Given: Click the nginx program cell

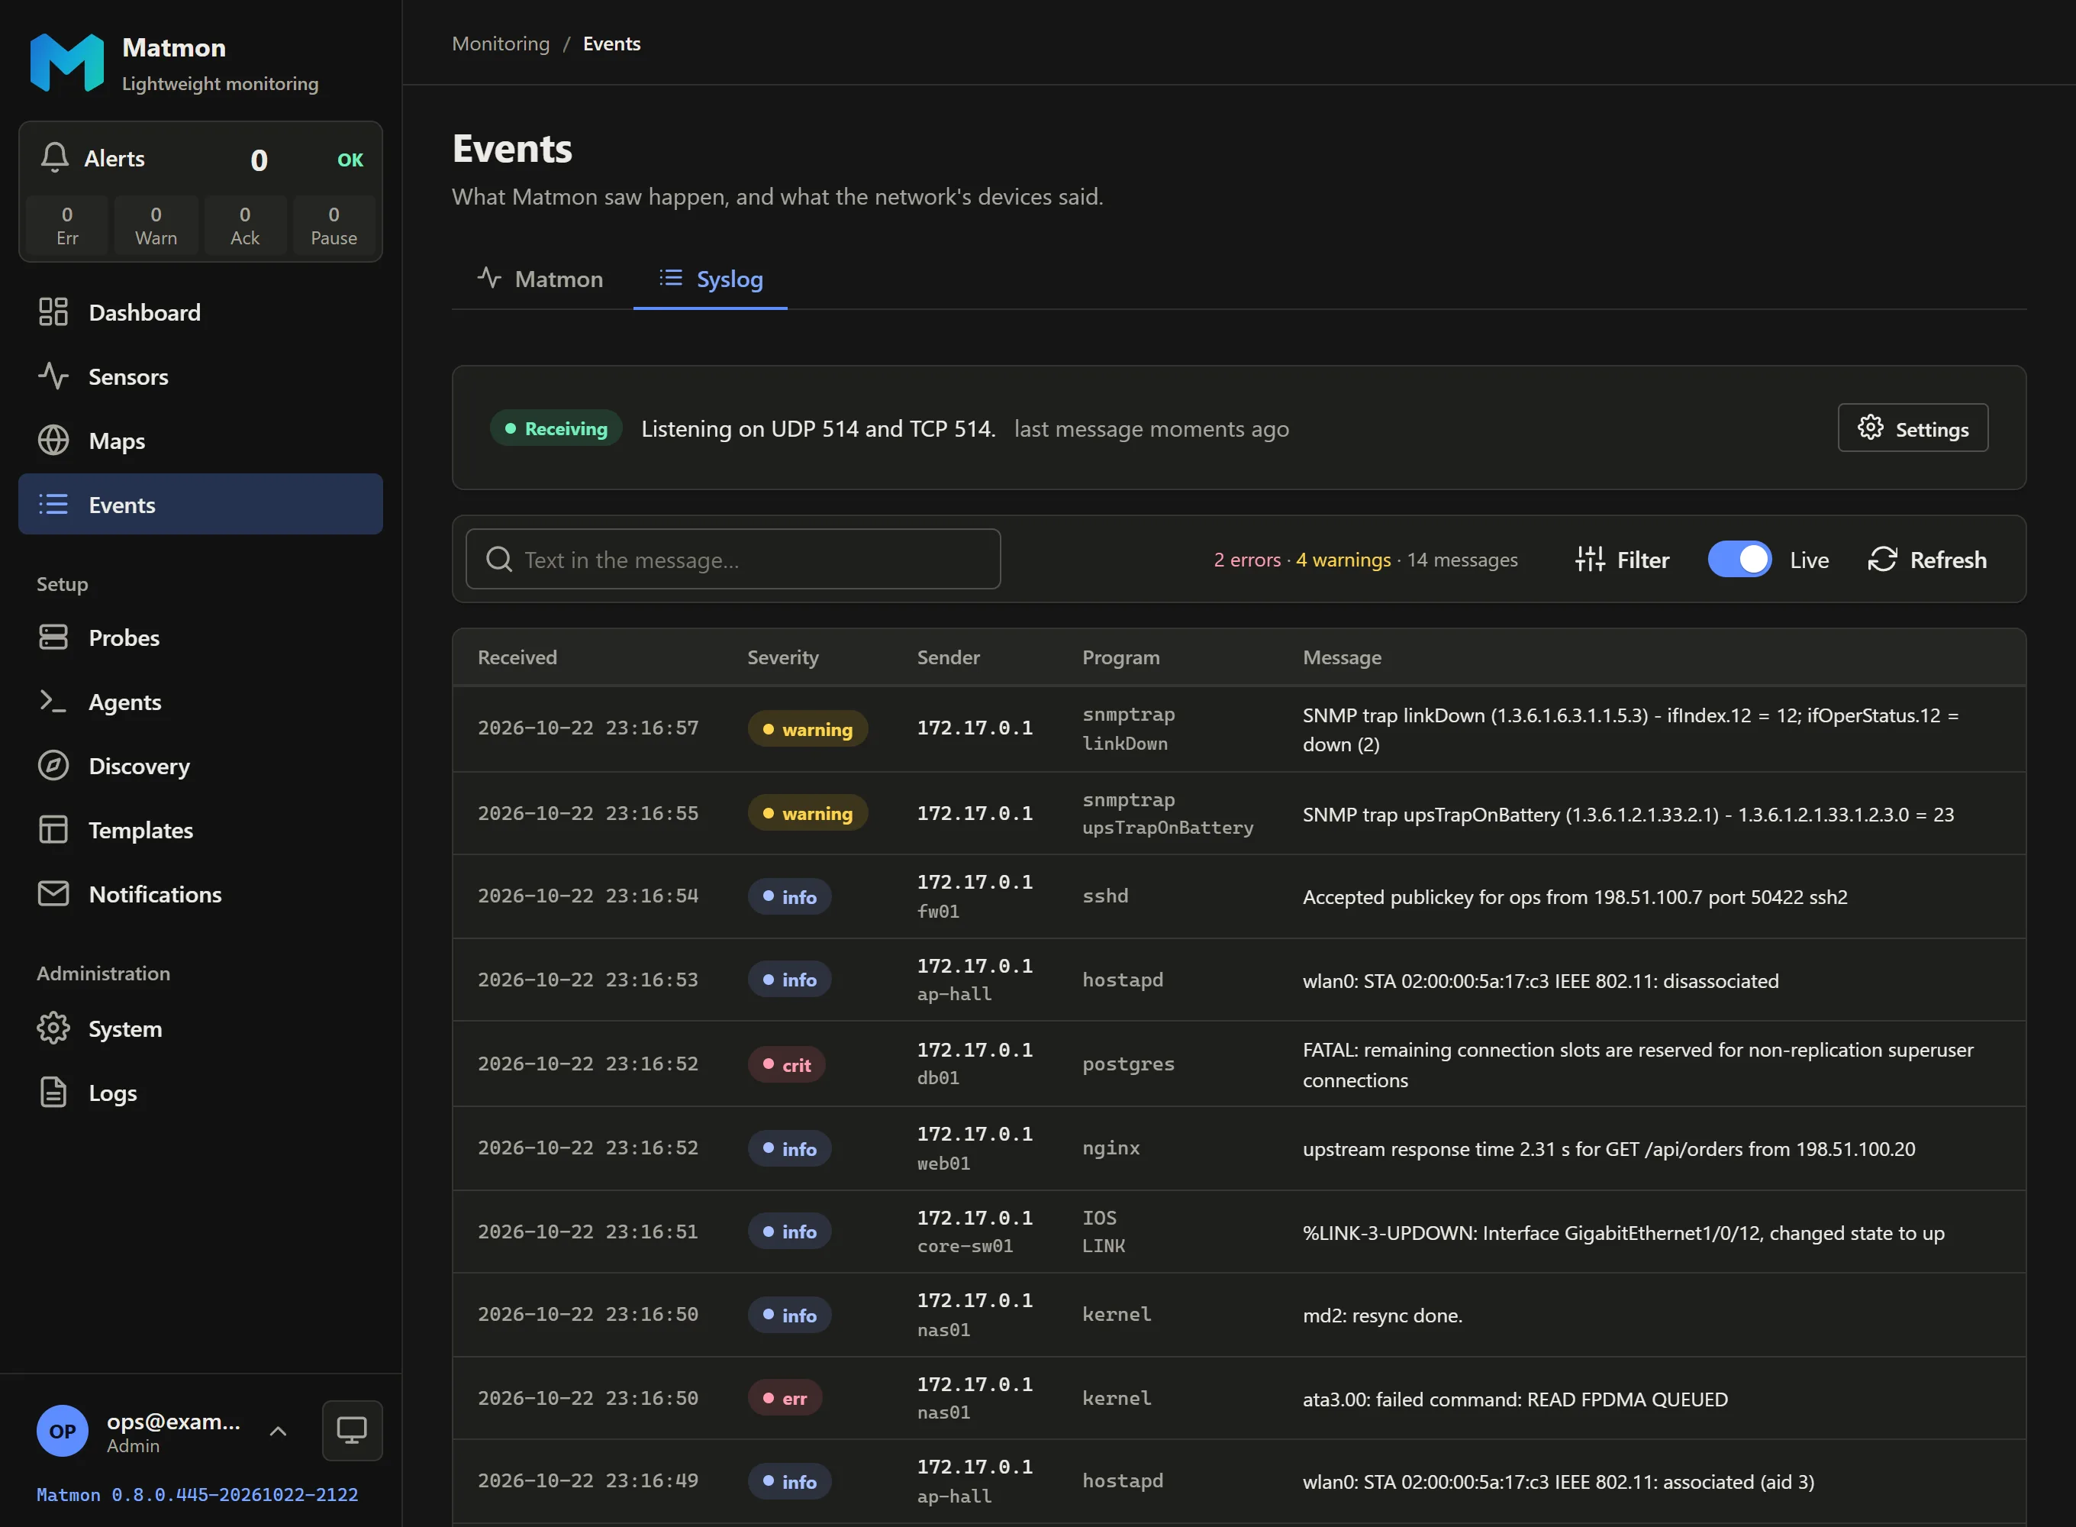Looking at the screenshot, I should pos(1111,1148).
